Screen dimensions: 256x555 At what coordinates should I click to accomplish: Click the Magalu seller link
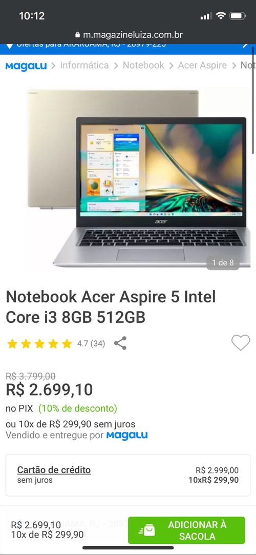click(x=127, y=435)
